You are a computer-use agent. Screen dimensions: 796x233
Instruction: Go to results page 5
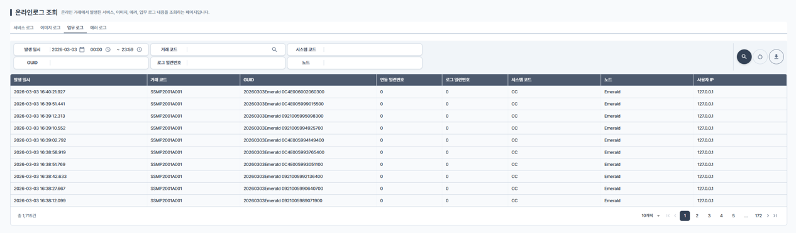pos(733,215)
